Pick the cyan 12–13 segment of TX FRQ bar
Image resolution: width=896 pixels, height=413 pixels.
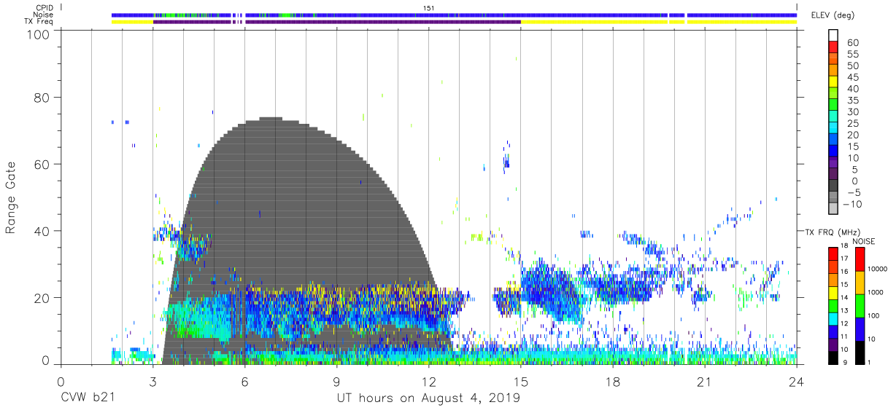(833, 318)
